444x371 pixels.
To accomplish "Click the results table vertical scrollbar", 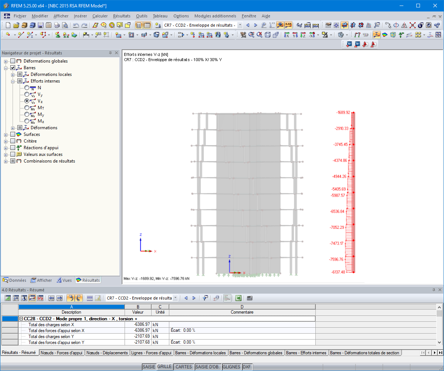I will 440,325.
